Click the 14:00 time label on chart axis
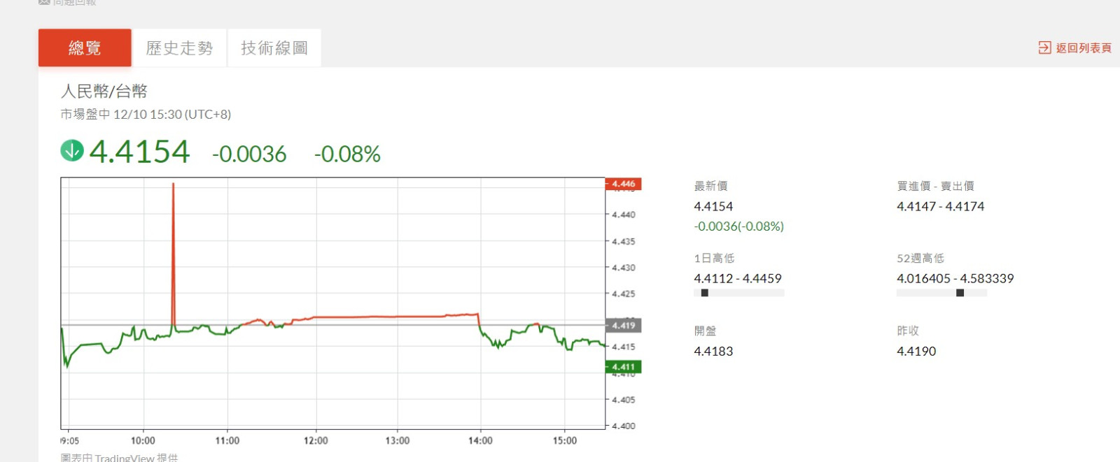This screenshot has height=462, width=1120. click(480, 440)
